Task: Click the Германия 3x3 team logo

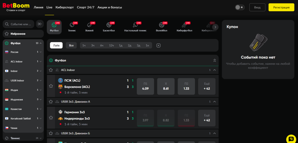Action: coord(61,112)
